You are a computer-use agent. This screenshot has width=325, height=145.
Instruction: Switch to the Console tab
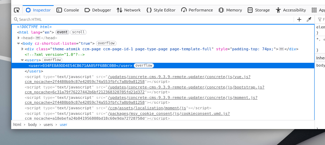(x=68, y=10)
